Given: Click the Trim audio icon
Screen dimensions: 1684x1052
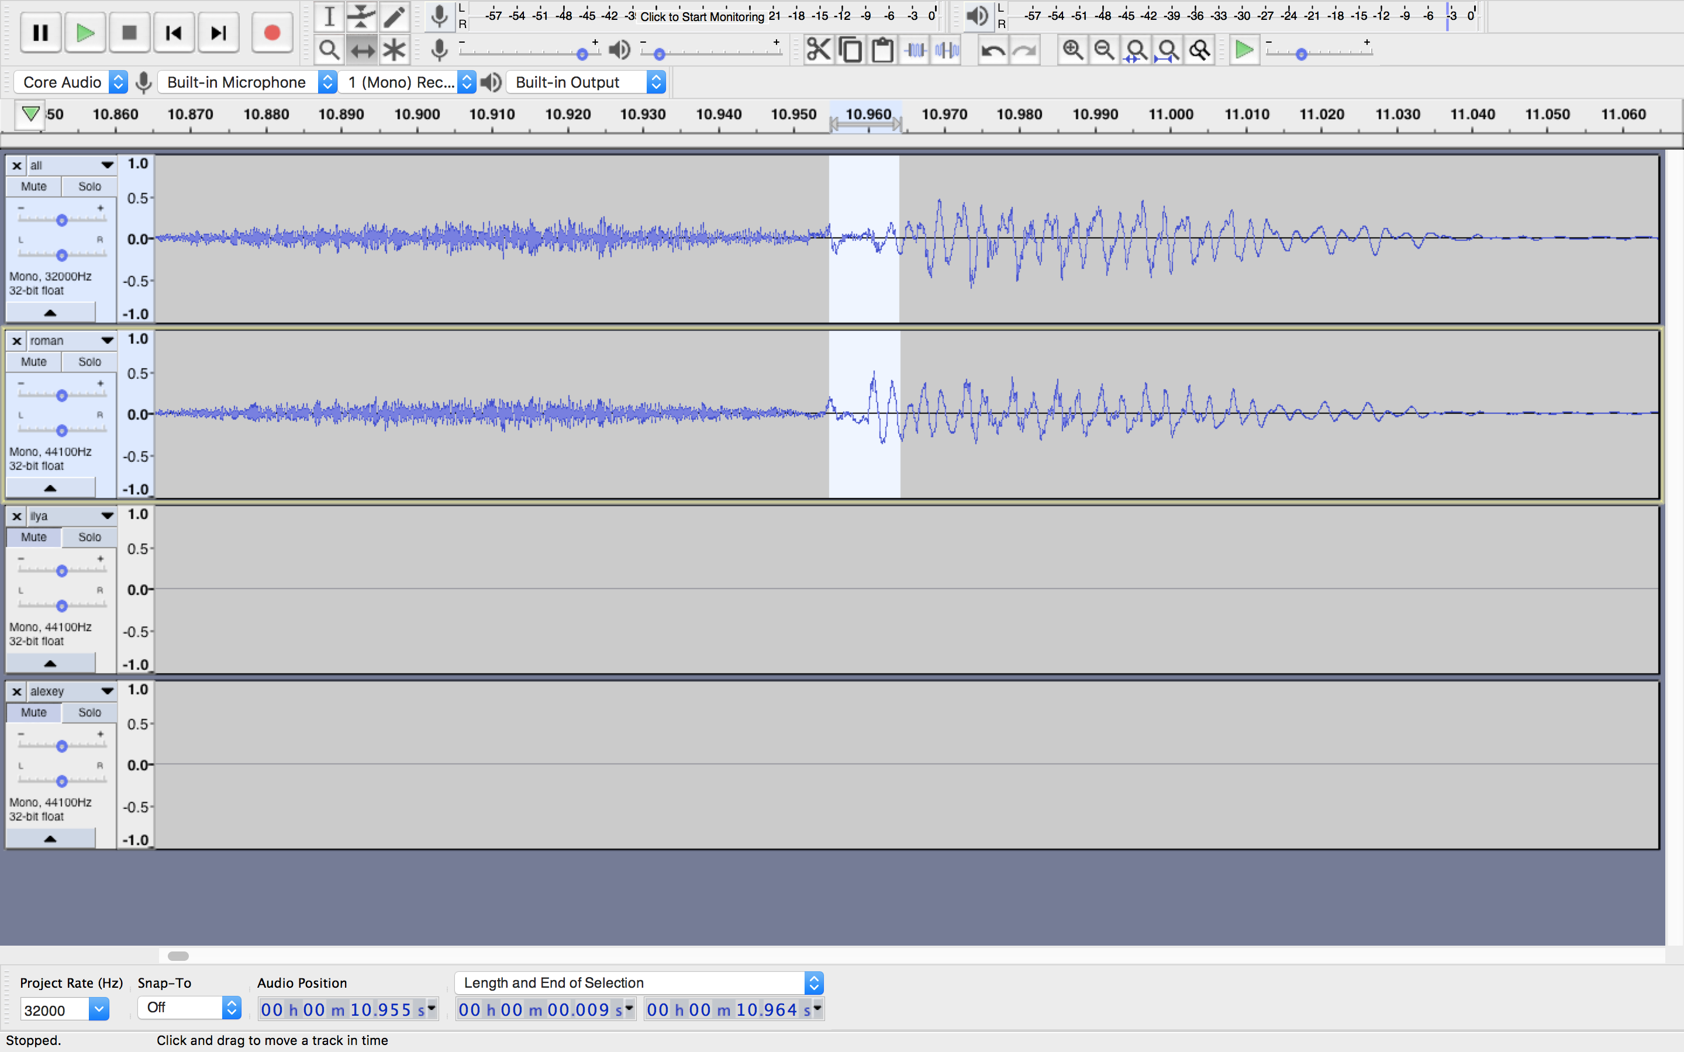Looking at the screenshot, I should click(915, 50).
